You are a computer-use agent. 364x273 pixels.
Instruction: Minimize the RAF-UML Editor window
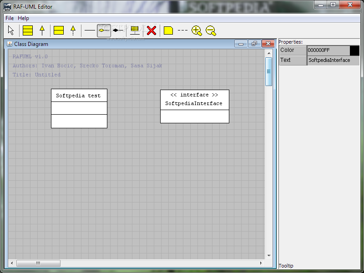321,5
